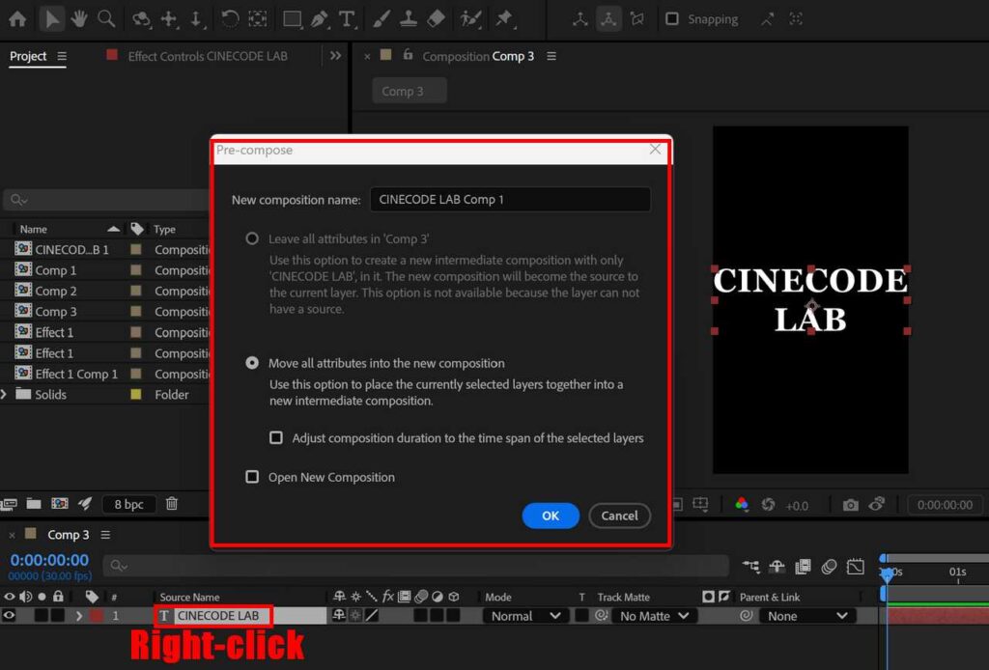The image size is (989, 670).
Task: Select the Brush tool
Action: click(x=381, y=19)
